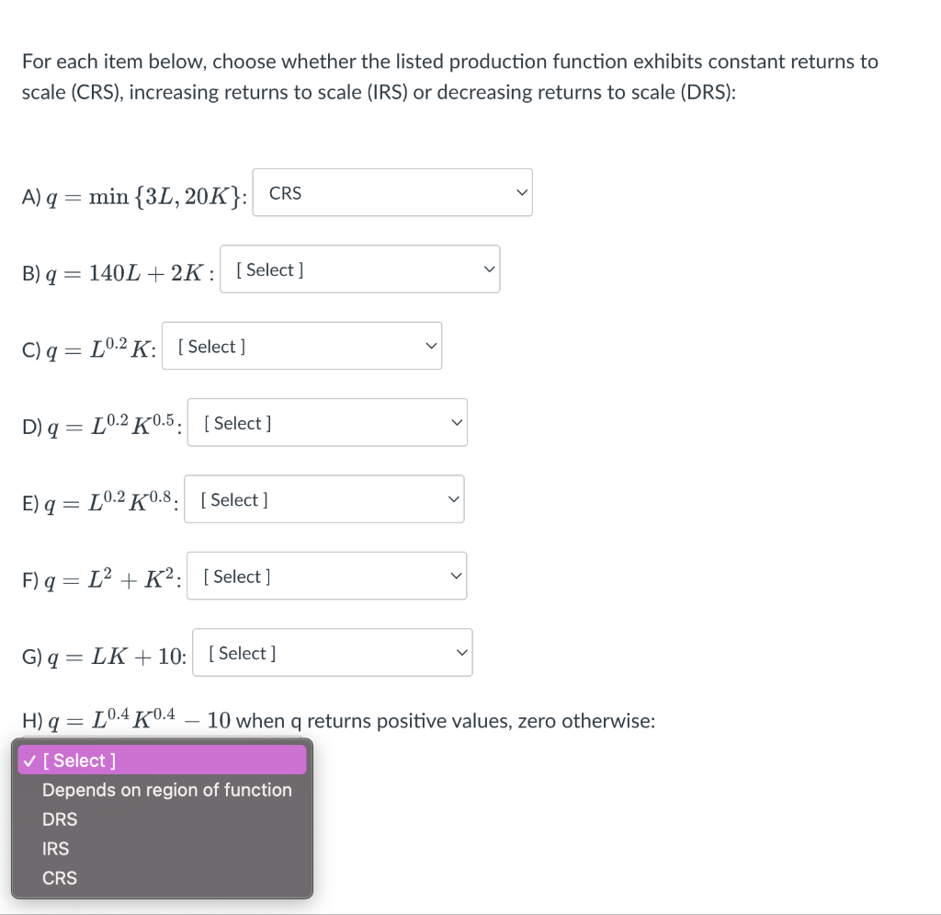Click the highlighted [ Select ] option
This screenshot has width=941, height=915.
click(x=162, y=760)
